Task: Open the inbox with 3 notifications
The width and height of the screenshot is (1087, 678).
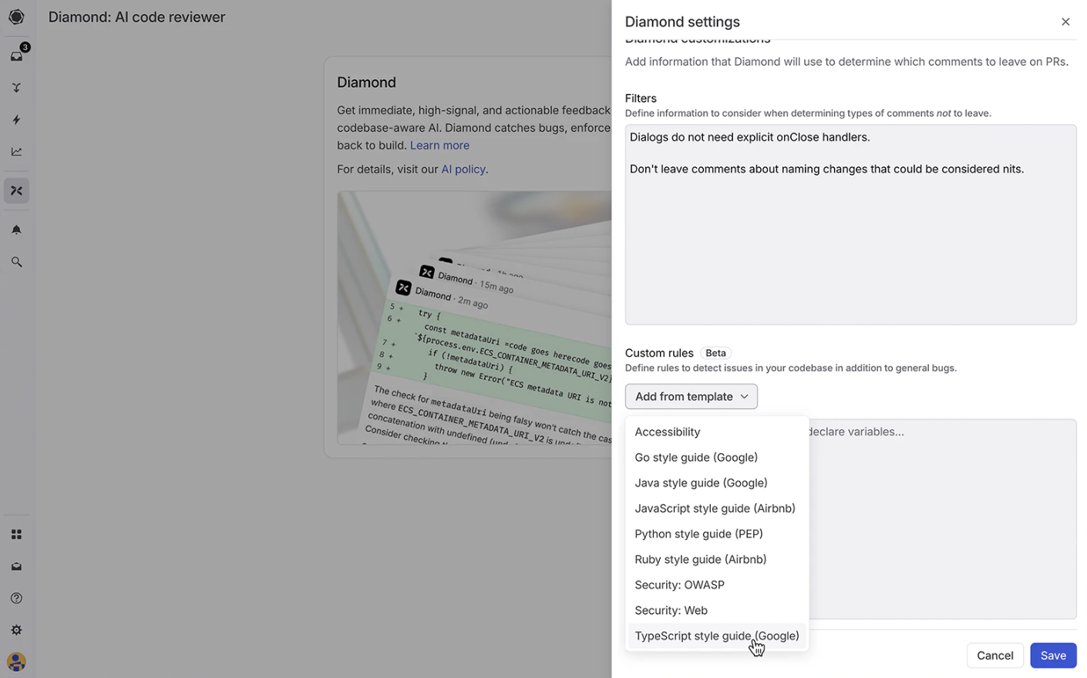Action: (16, 55)
